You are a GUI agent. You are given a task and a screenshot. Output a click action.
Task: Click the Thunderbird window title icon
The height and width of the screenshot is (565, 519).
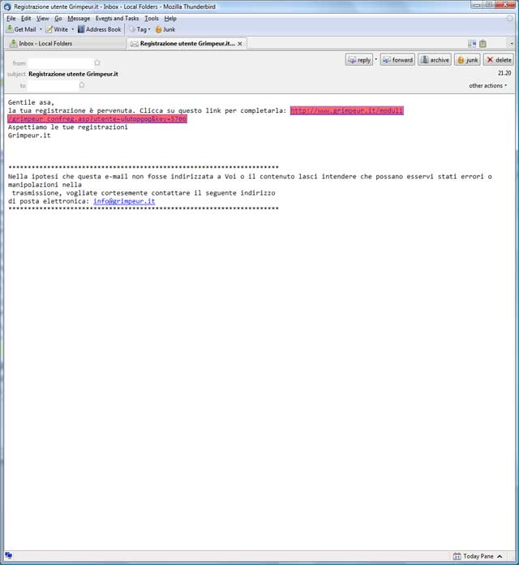click(7, 6)
